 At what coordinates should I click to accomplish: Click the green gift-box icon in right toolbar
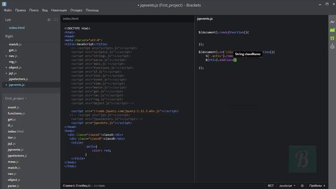(x=332, y=38)
